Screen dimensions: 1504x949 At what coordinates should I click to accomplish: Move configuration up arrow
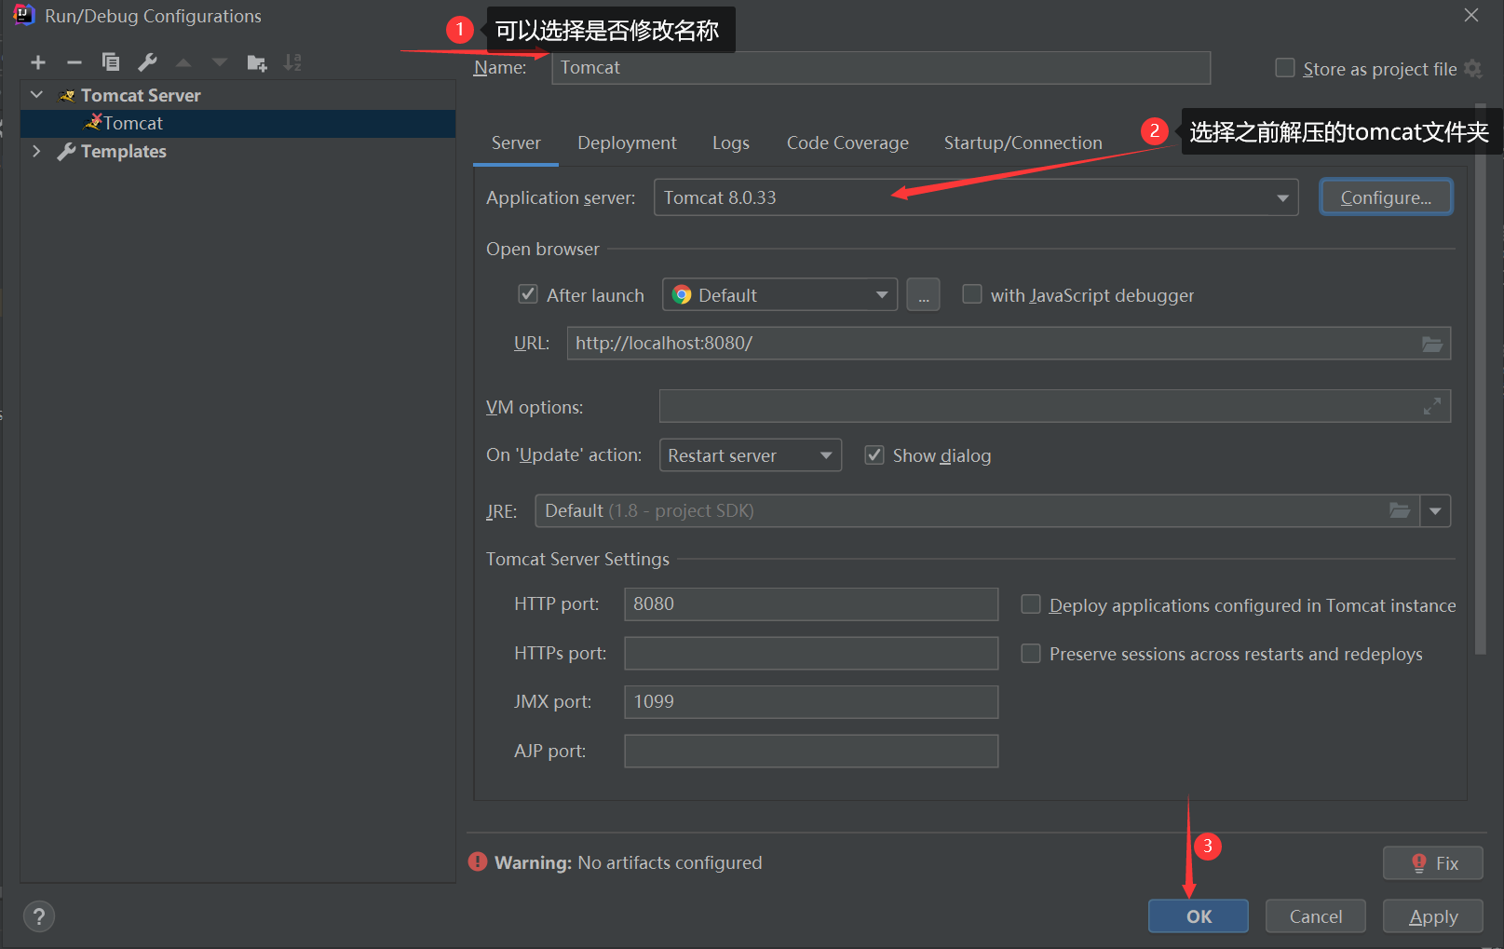click(183, 62)
